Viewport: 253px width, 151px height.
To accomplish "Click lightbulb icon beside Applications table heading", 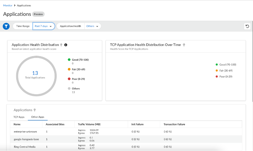I will coord(35,110).
